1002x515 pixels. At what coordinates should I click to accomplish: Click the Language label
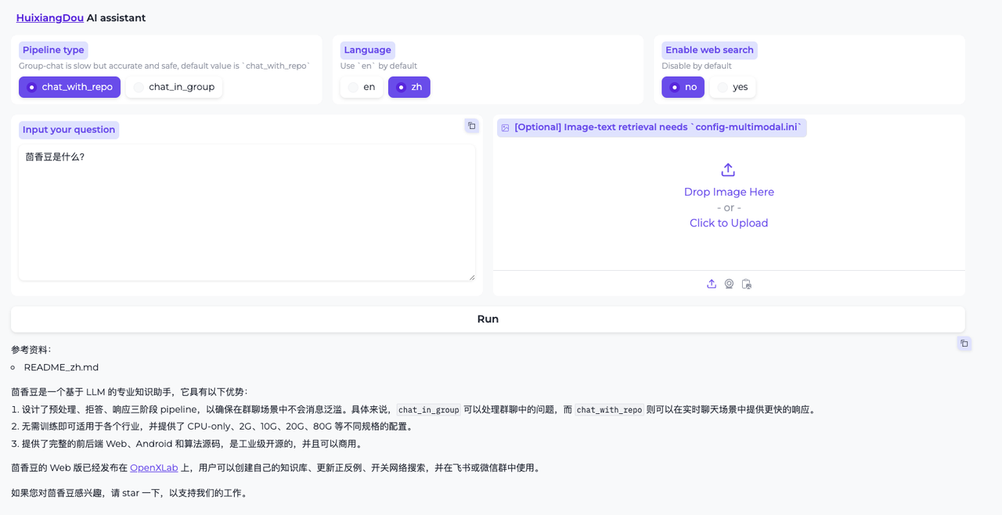tap(367, 50)
